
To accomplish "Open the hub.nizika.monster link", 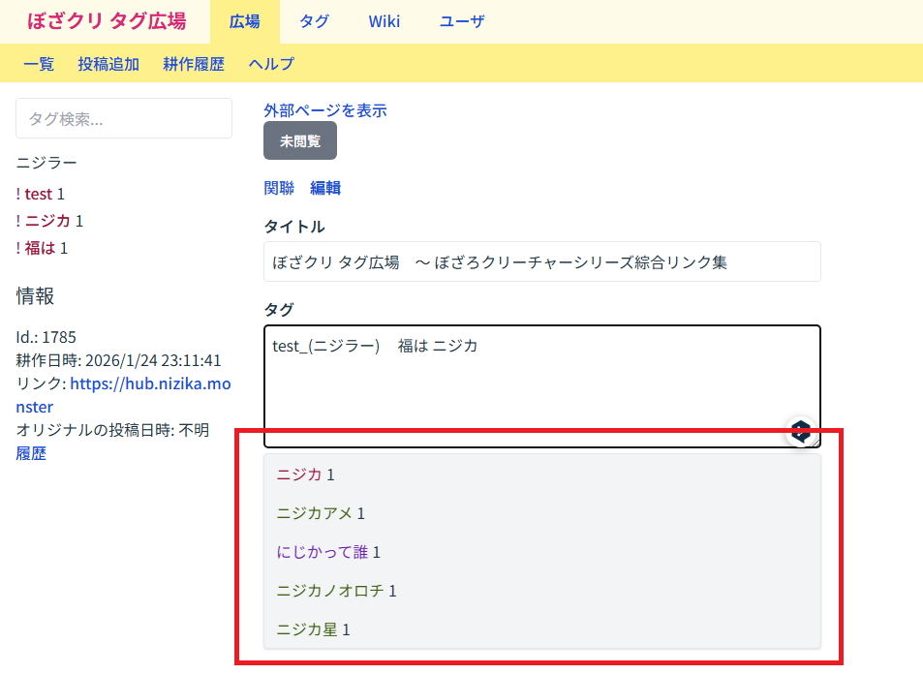I will pyautogui.click(x=150, y=384).
